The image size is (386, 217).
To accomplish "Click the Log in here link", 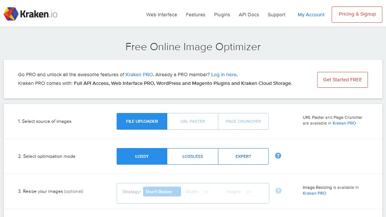I will click(224, 74).
